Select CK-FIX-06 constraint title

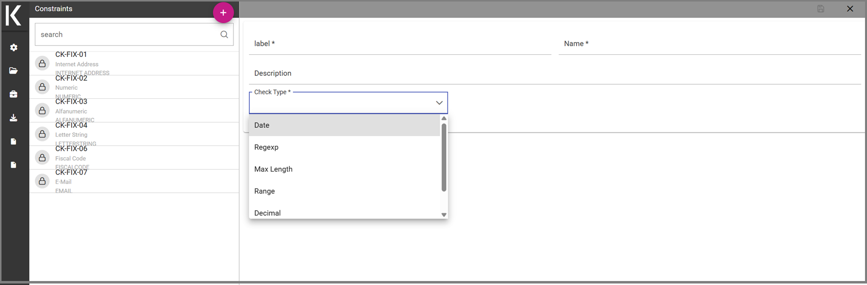click(x=71, y=148)
